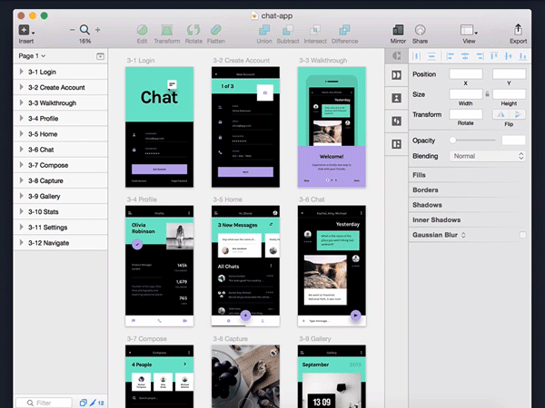
Task: Click the Export icon
Action: click(518, 30)
